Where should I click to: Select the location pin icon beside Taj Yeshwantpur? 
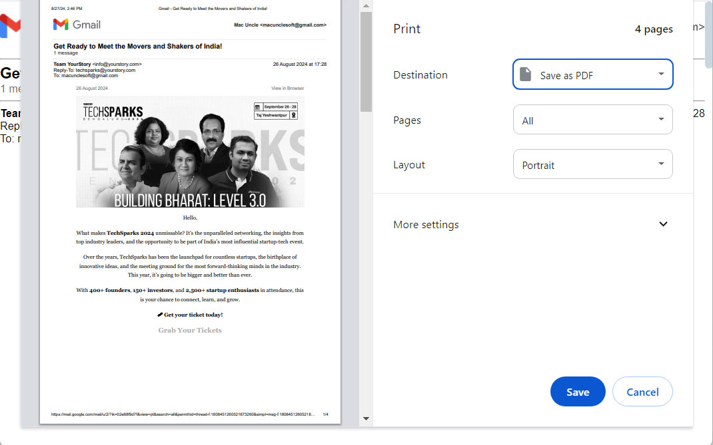294,115
